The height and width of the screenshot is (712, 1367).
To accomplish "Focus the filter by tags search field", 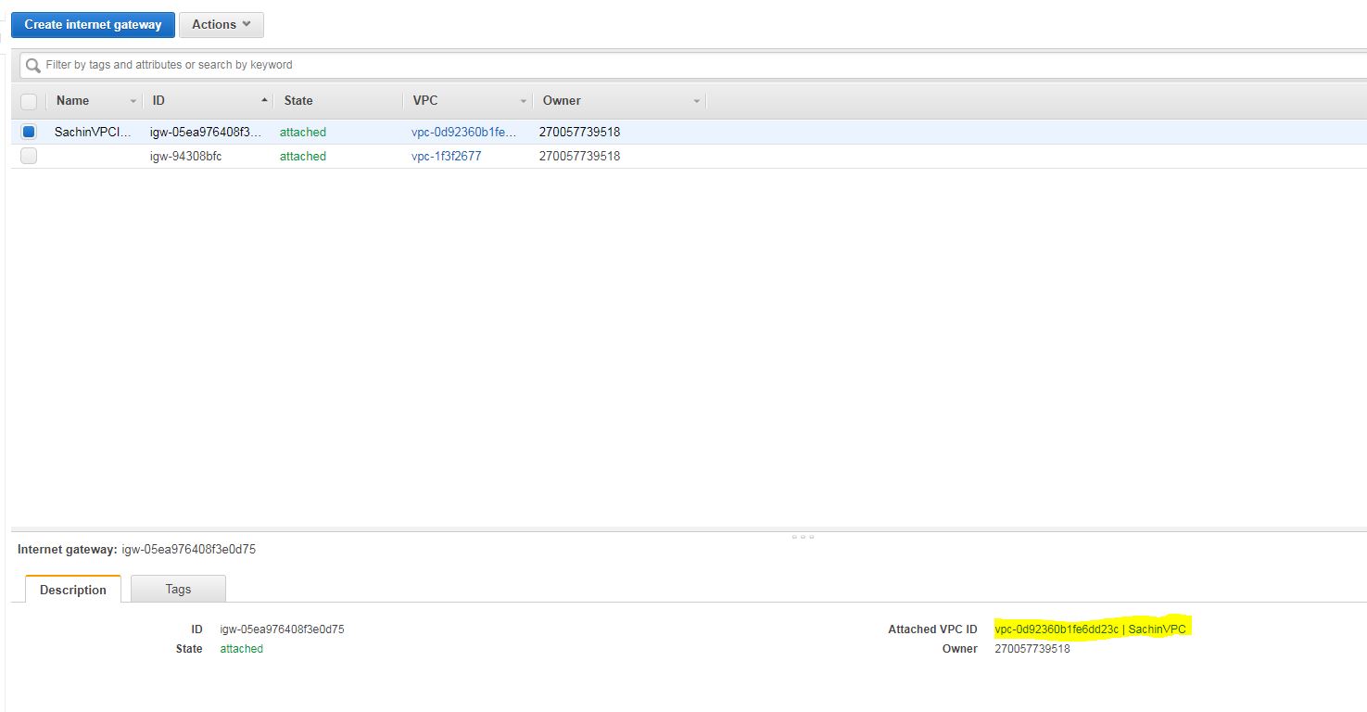I will point(649,65).
